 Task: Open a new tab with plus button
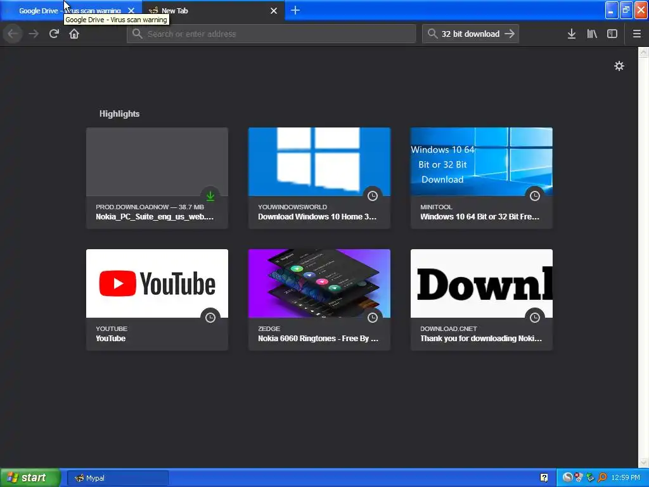click(295, 10)
